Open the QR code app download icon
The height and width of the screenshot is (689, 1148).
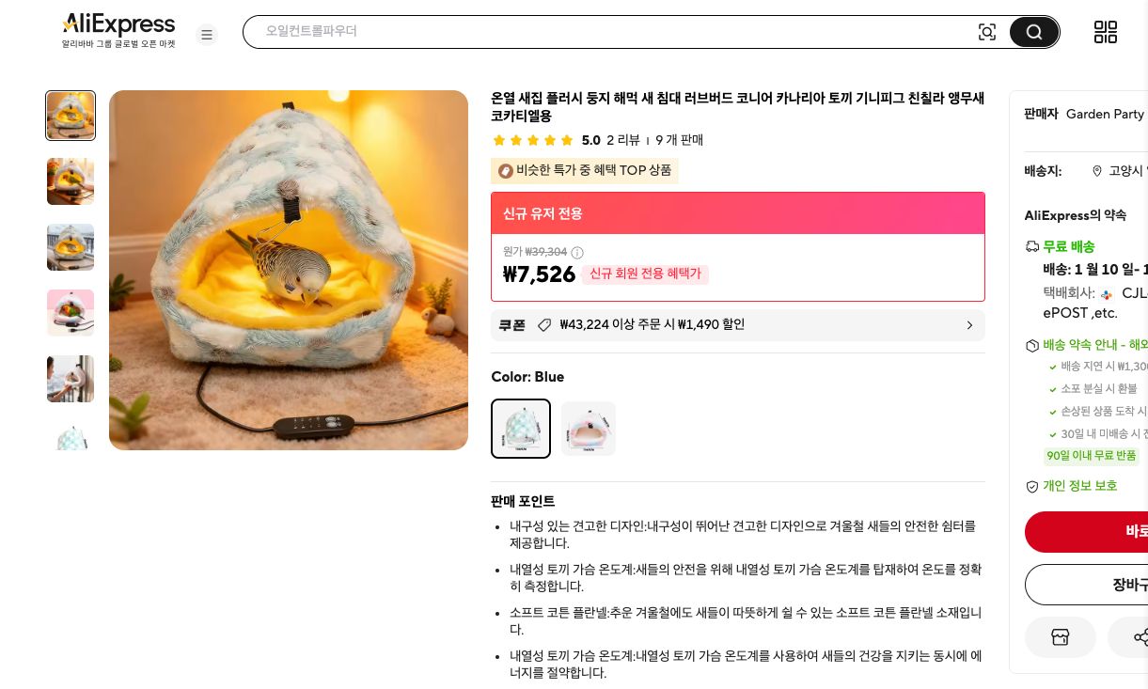[x=1106, y=31]
